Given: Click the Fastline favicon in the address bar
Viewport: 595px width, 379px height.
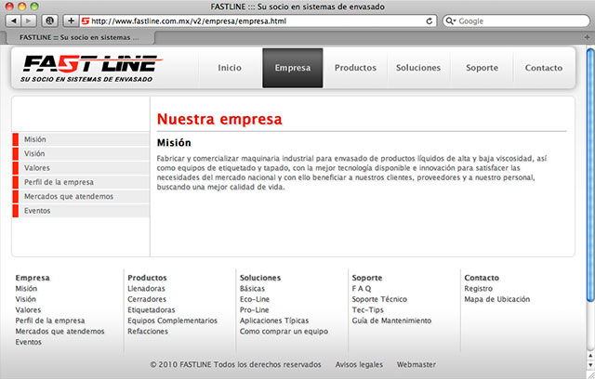Looking at the screenshot, I should click(x=86, y=21).
